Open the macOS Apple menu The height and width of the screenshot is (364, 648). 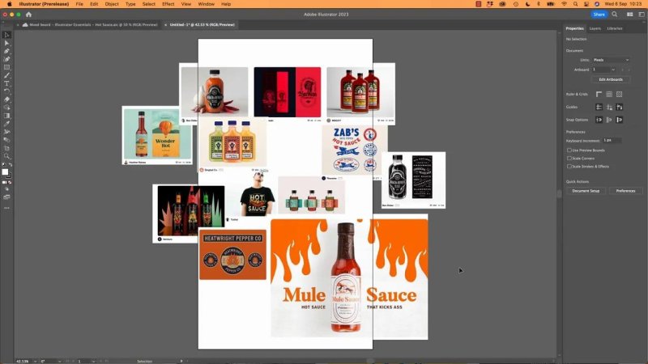pos(10,4)
